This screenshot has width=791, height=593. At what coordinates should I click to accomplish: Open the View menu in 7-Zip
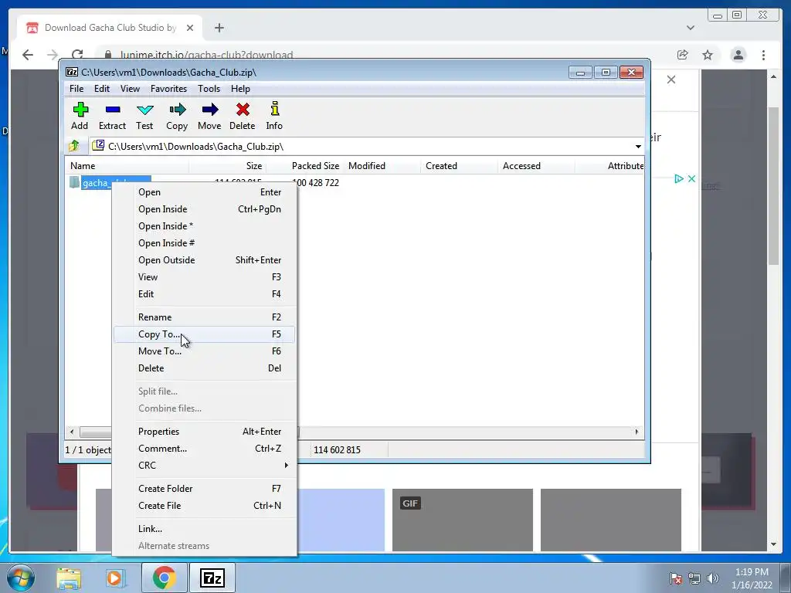pos(130,89)
